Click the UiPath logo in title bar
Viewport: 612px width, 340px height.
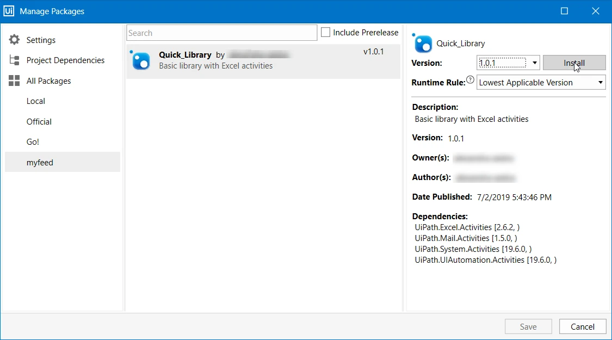pos(9,11)
